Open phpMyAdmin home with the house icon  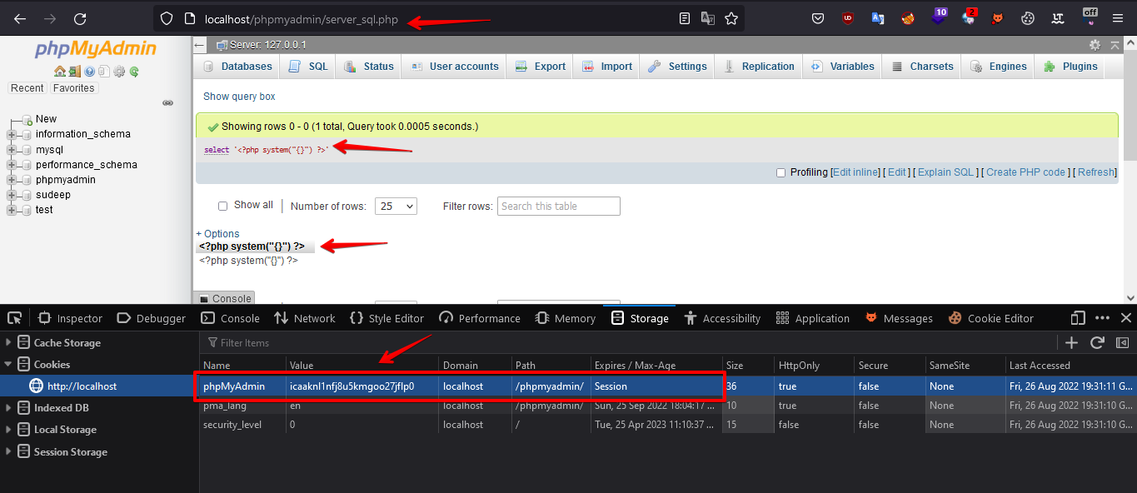pyautogui.click(x=60, y=70)
